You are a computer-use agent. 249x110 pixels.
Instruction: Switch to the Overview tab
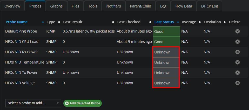point(12,6)
